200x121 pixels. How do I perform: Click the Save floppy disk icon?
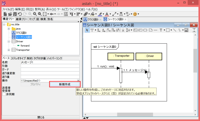tap(15, 14)
